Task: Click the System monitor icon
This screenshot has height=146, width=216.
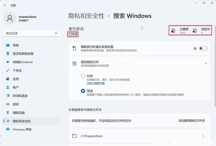Action: point(8,45)
